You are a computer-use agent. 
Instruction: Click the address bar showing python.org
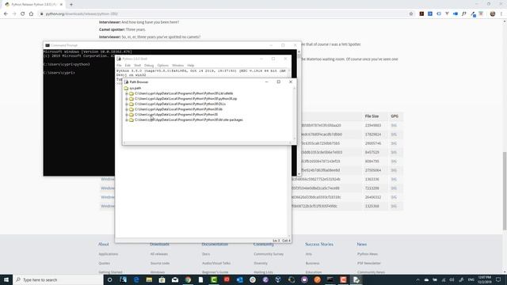pyautogui.click(x=223, y=14)
